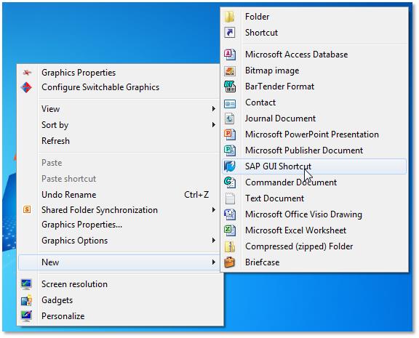
Task: Click the Compressed zipped Folder icon
Action: click(230, 246)
